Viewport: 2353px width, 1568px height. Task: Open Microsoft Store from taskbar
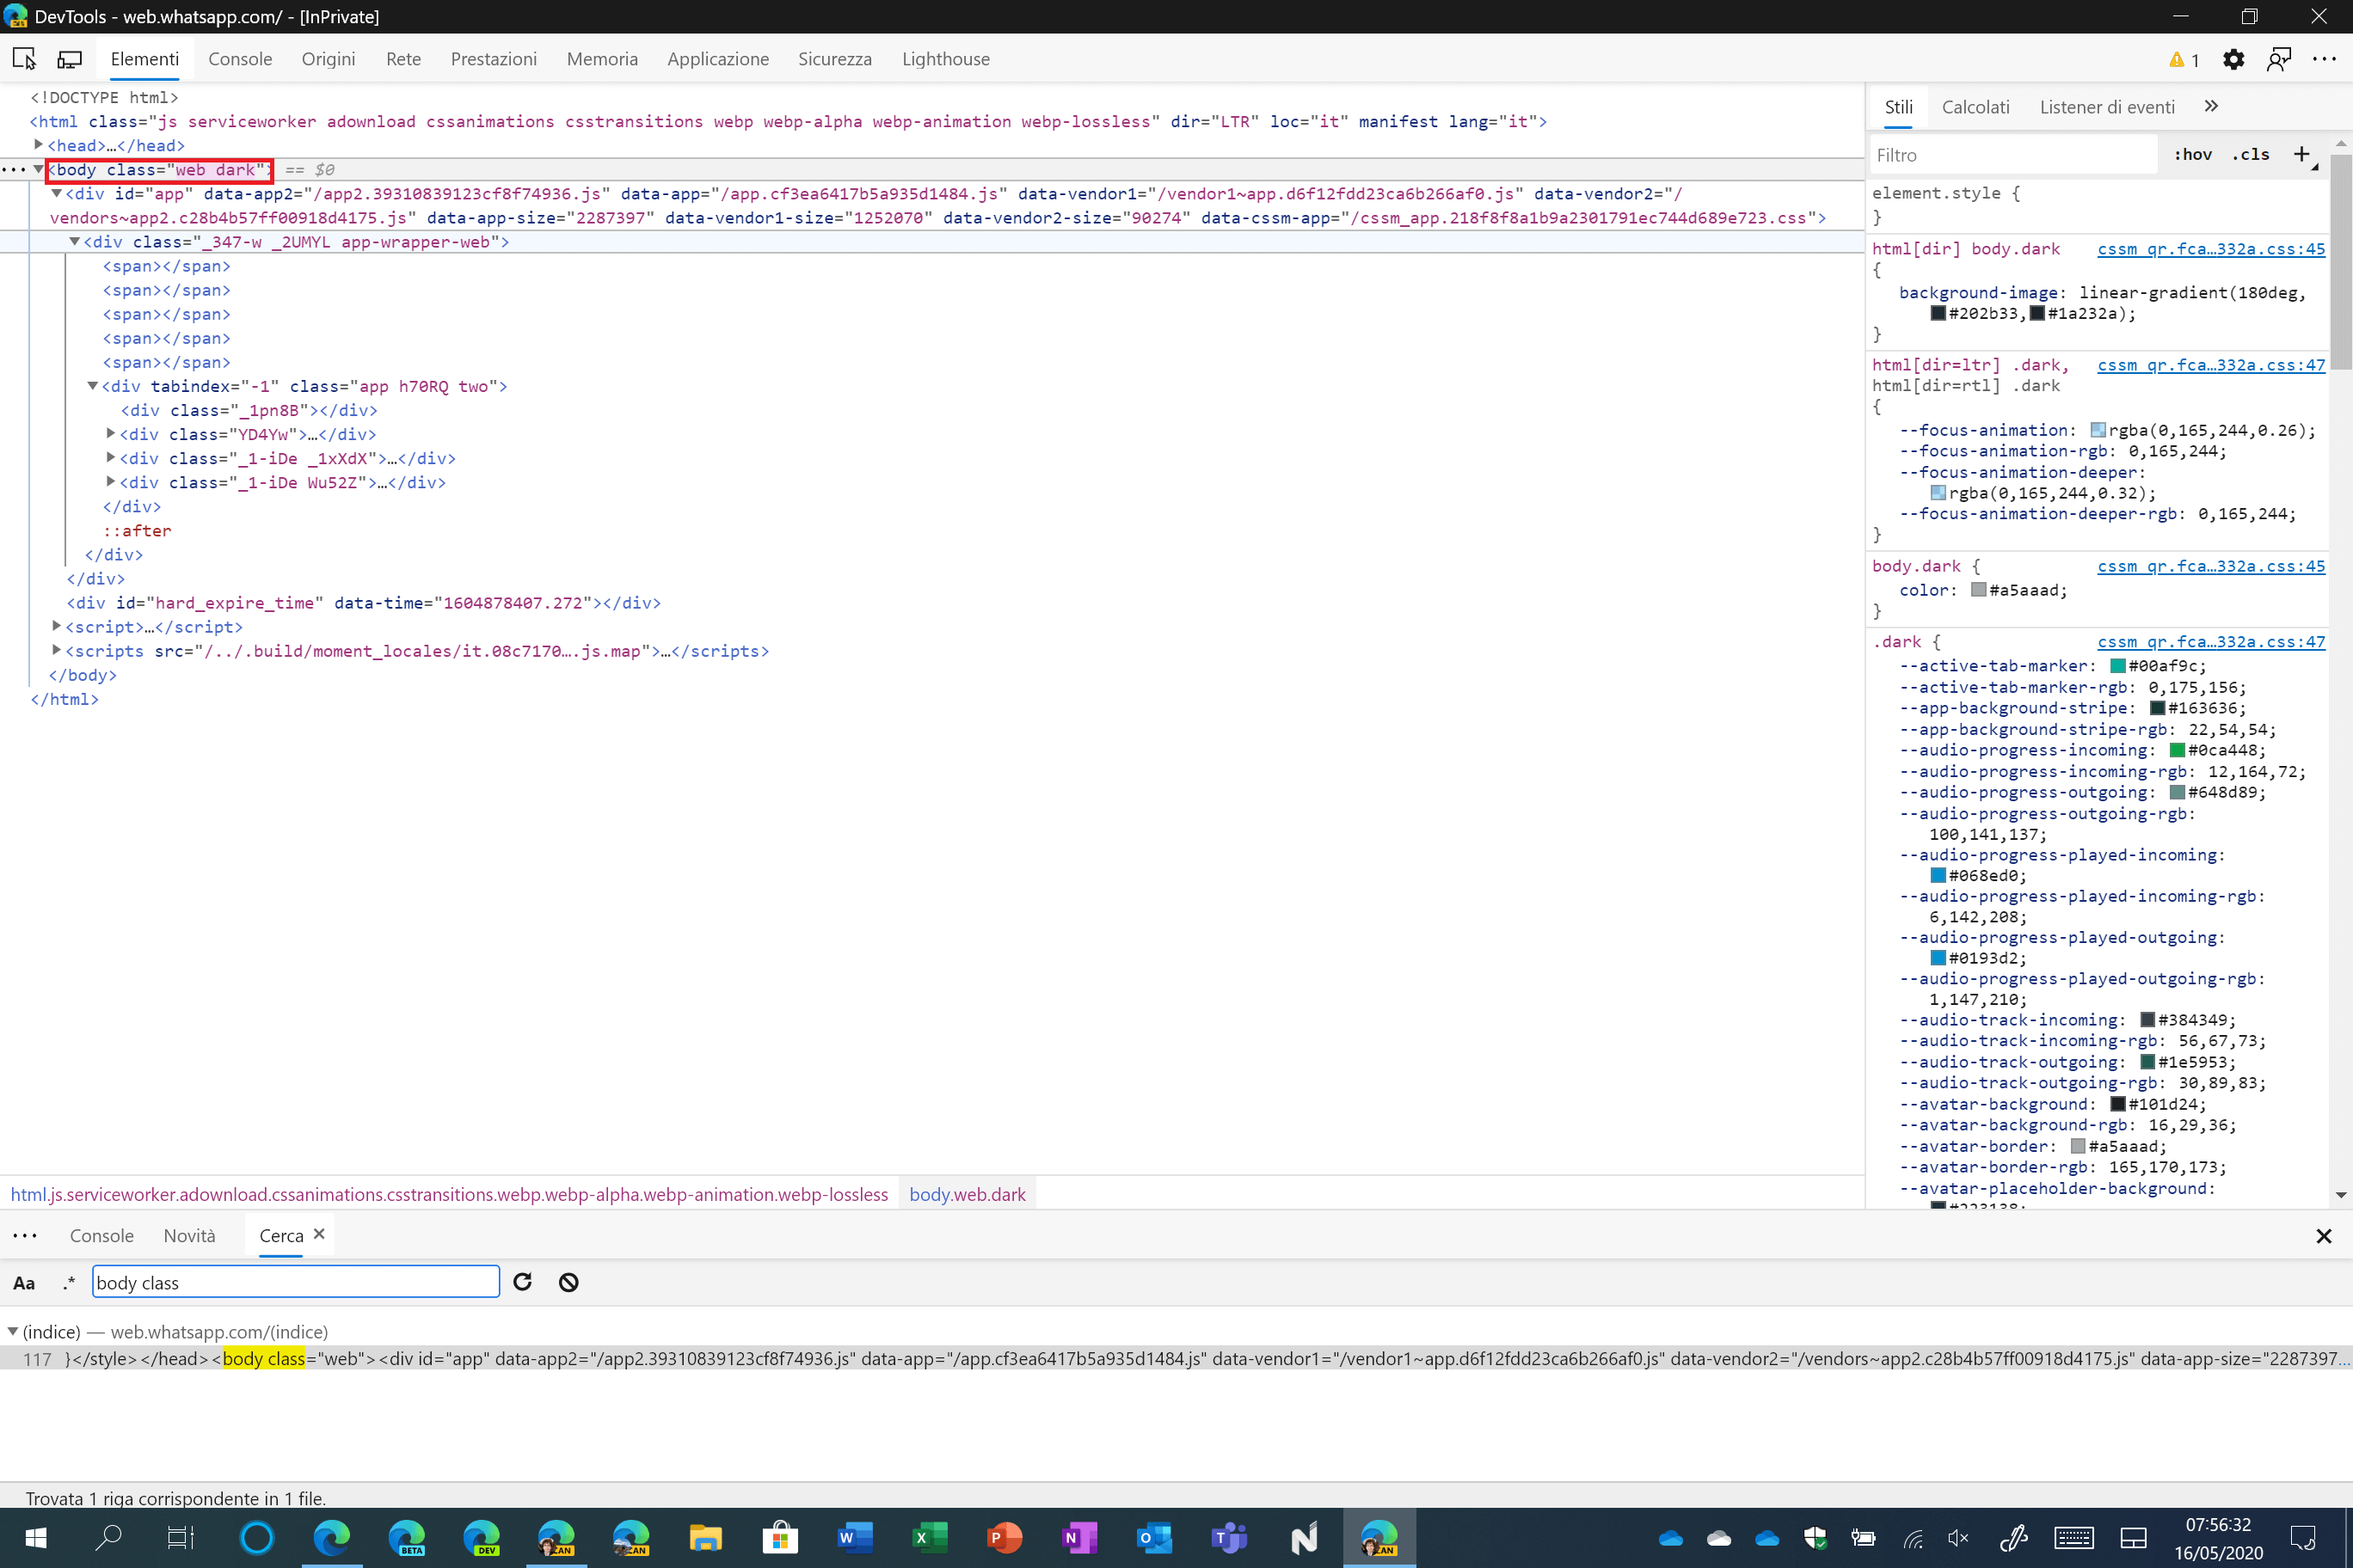click(x=780, y=1538)
